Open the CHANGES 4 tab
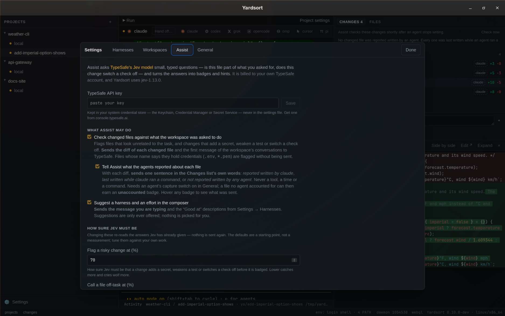Viewport: 505px width, 316px height. [351, 22]
